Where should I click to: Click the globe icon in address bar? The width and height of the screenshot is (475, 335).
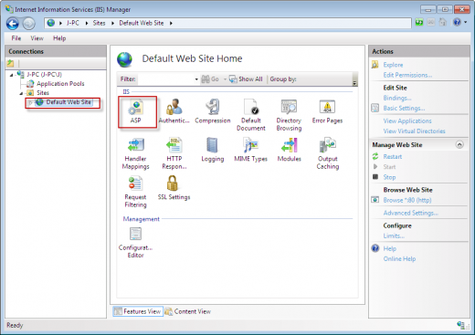(x=51, y=23)
